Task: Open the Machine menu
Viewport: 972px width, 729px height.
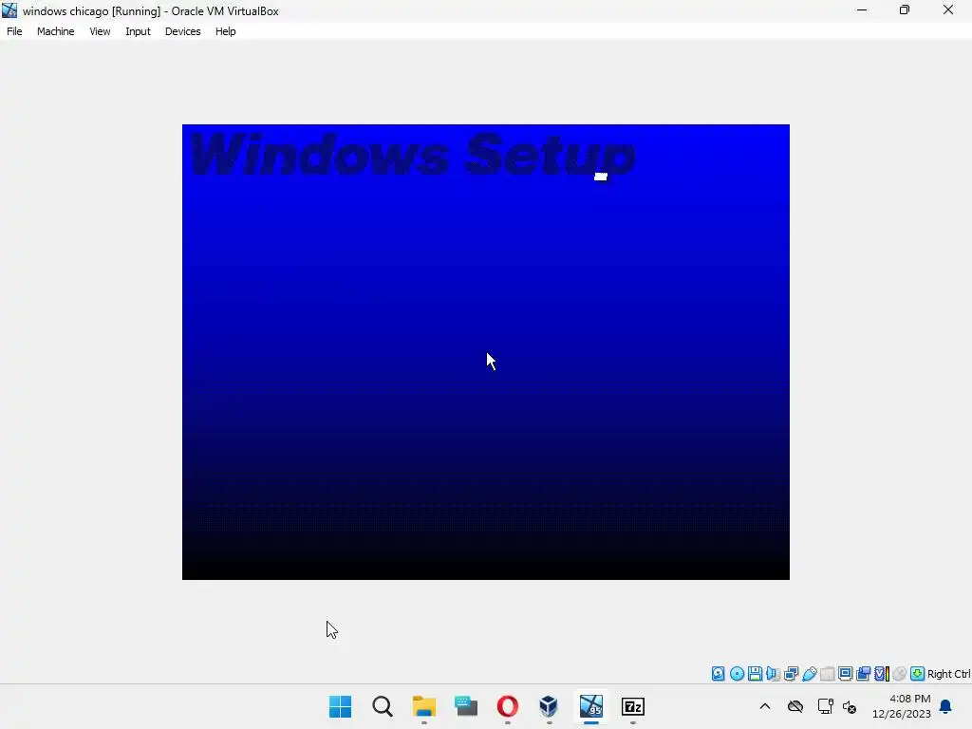Action: 55,31
